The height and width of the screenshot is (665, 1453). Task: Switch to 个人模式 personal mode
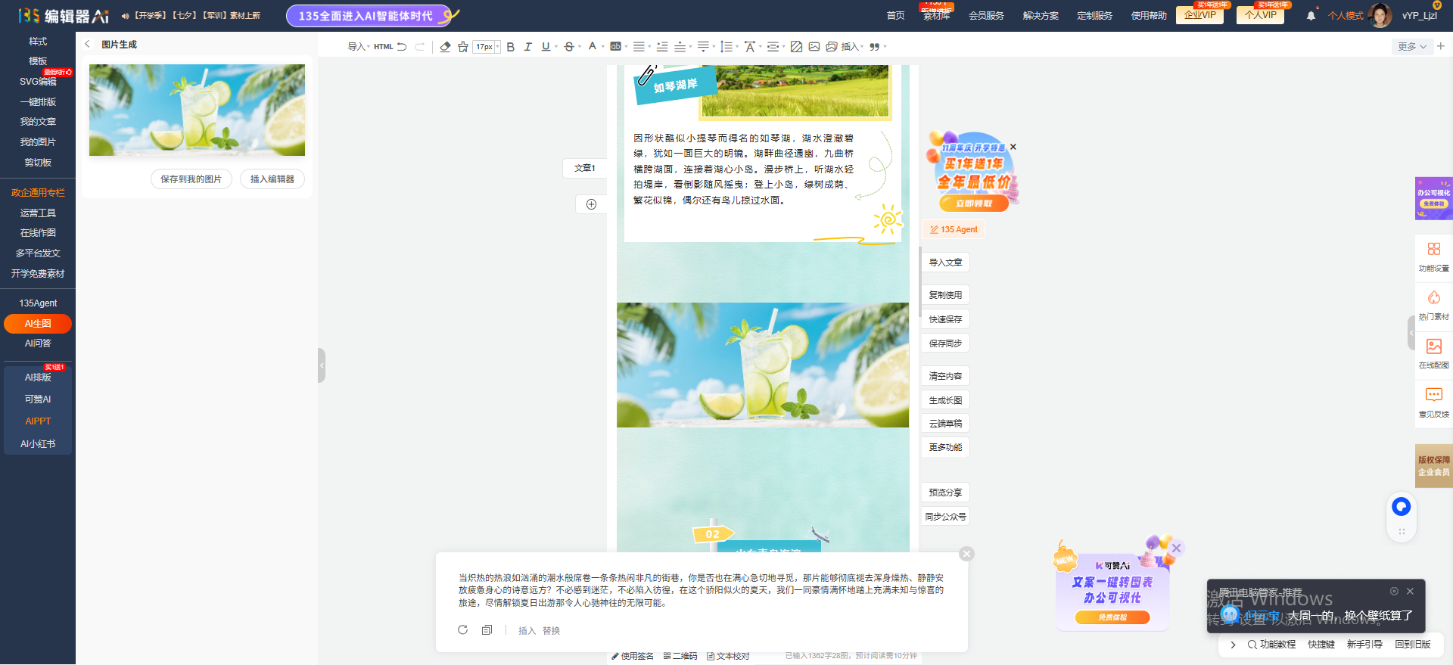[x=1346, y=15]
